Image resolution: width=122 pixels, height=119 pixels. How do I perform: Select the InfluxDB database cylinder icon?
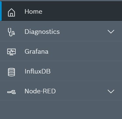(x=11, y=72)
